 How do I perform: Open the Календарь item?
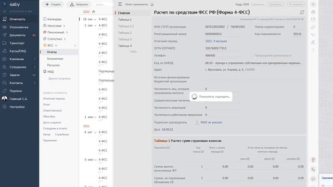click(54, 19)
